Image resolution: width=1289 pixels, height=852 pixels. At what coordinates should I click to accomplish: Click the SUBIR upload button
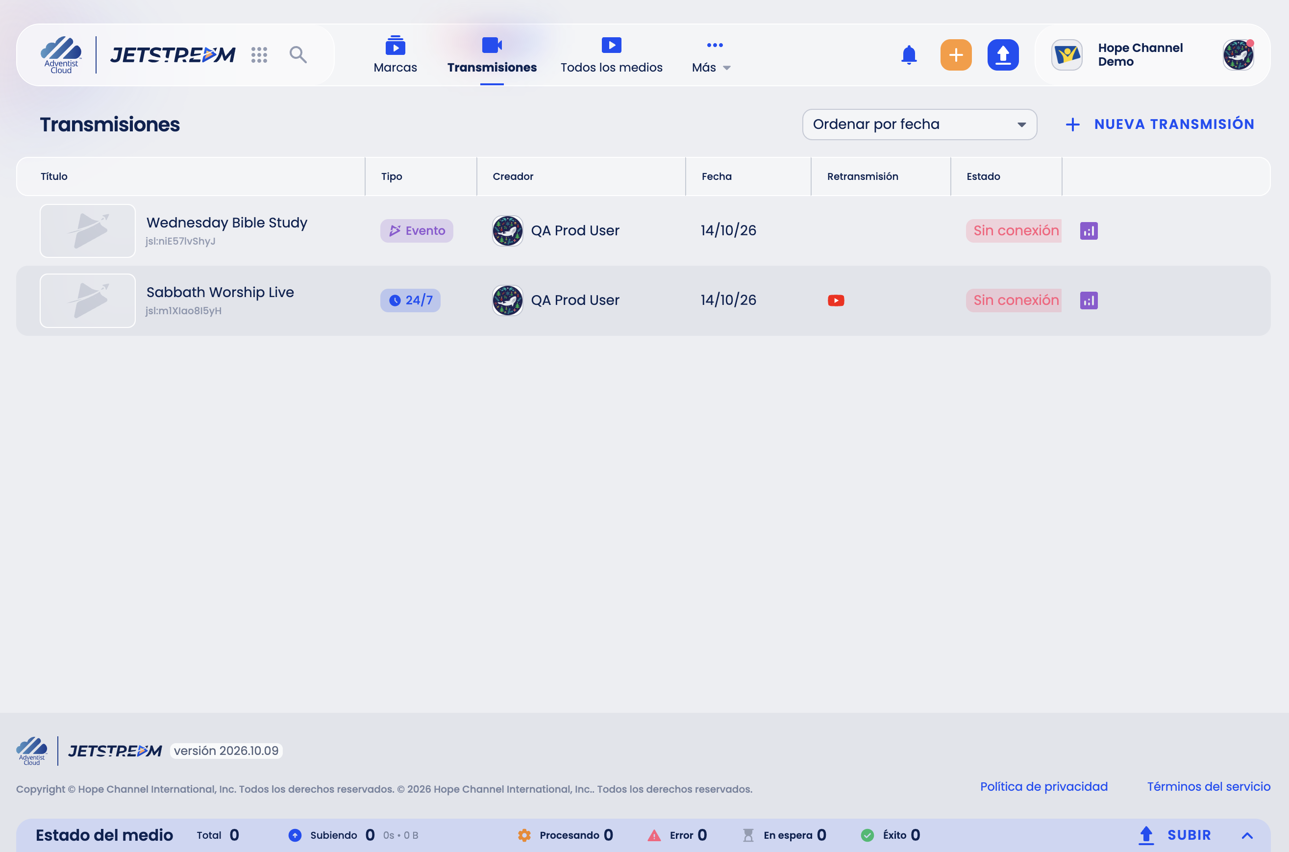coord(1174,835)
